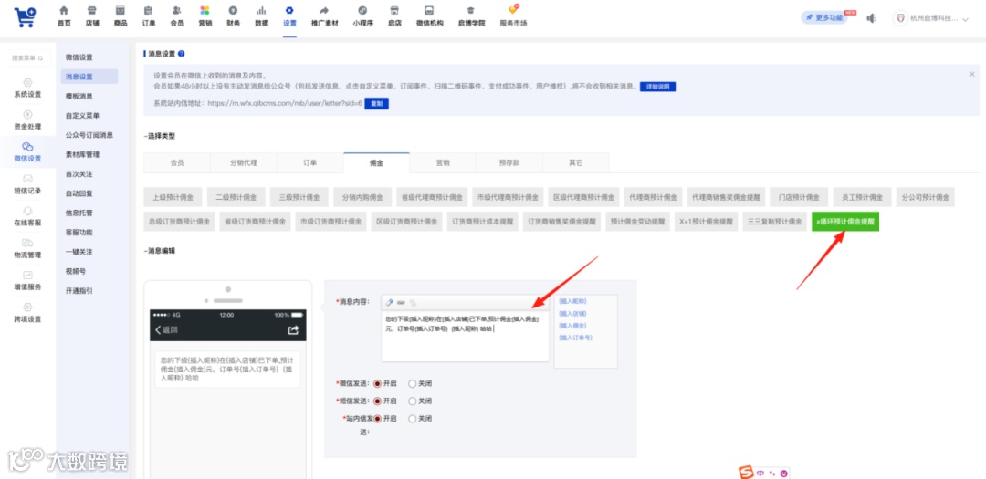This screenshot has height=479, width=986.
Task: Open the 启店 section icon
Action: pyautogui.click(x=395, y=16)
